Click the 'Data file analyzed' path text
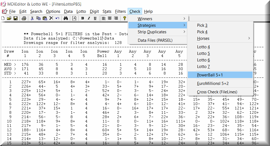Viewport: 270px width, 146px height. click(x=69, y=38)
